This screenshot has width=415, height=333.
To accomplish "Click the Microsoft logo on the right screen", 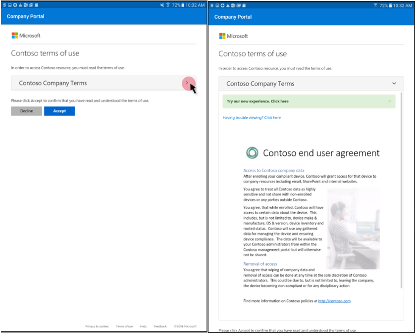I will click(x=233, y=36).
